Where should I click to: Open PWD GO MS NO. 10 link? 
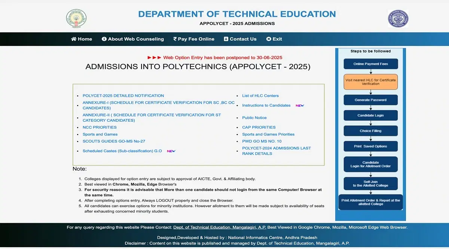262,141
